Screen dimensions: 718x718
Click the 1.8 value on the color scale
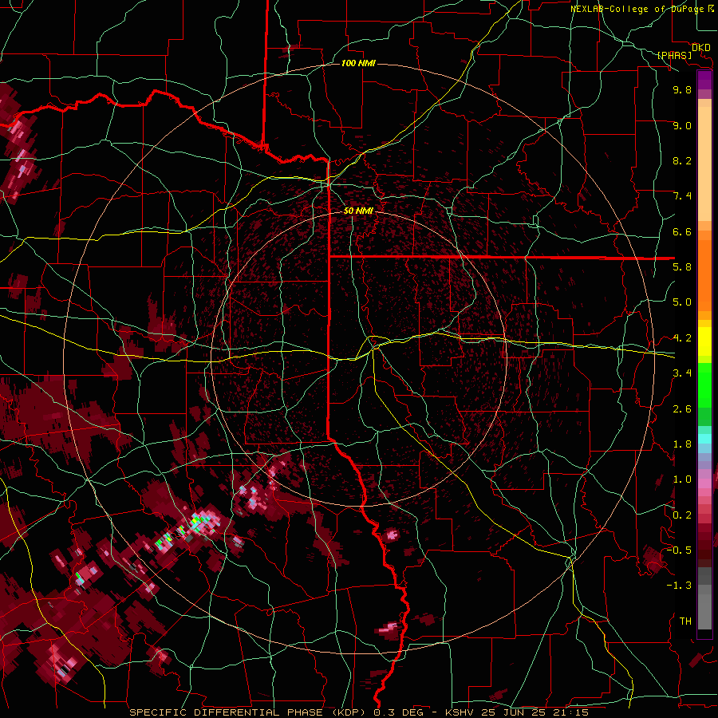pyautogui.click(x=682, y=444)
